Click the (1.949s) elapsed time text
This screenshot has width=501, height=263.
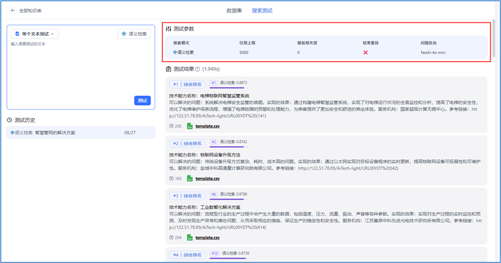211,69
